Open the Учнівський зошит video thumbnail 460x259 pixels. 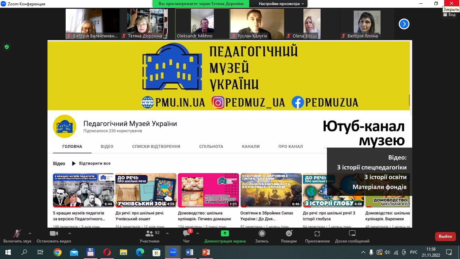[146, 190]
